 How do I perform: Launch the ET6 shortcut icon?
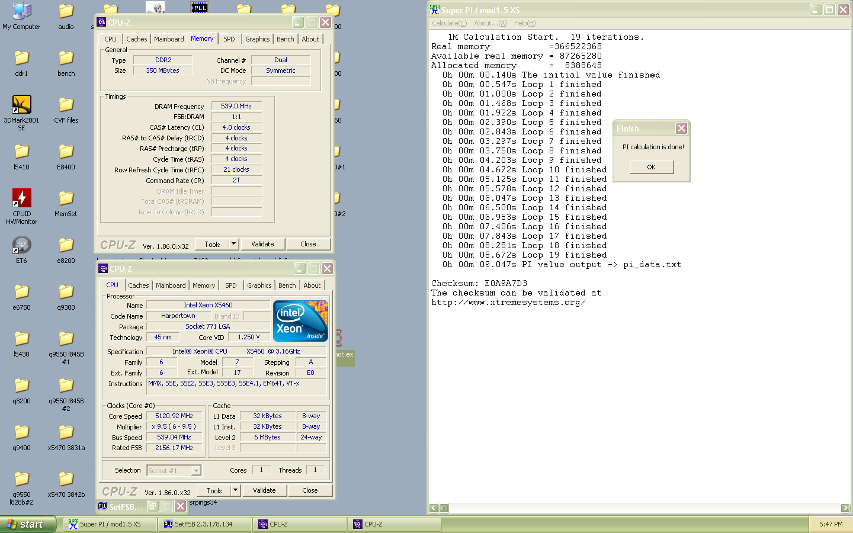[21, 250]
